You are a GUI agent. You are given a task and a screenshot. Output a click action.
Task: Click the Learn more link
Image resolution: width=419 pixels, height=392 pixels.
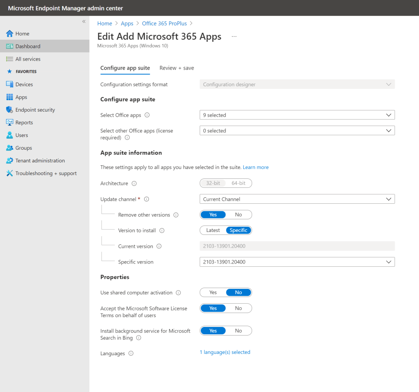point(256,167)
